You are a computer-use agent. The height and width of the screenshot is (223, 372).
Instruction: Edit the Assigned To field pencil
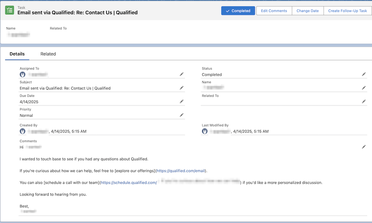pos(181,74)
